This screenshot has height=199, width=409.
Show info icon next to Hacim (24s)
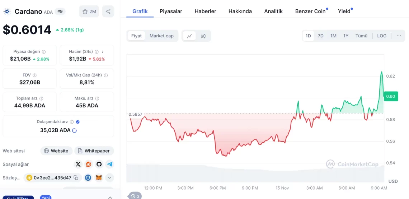(97, 52)
